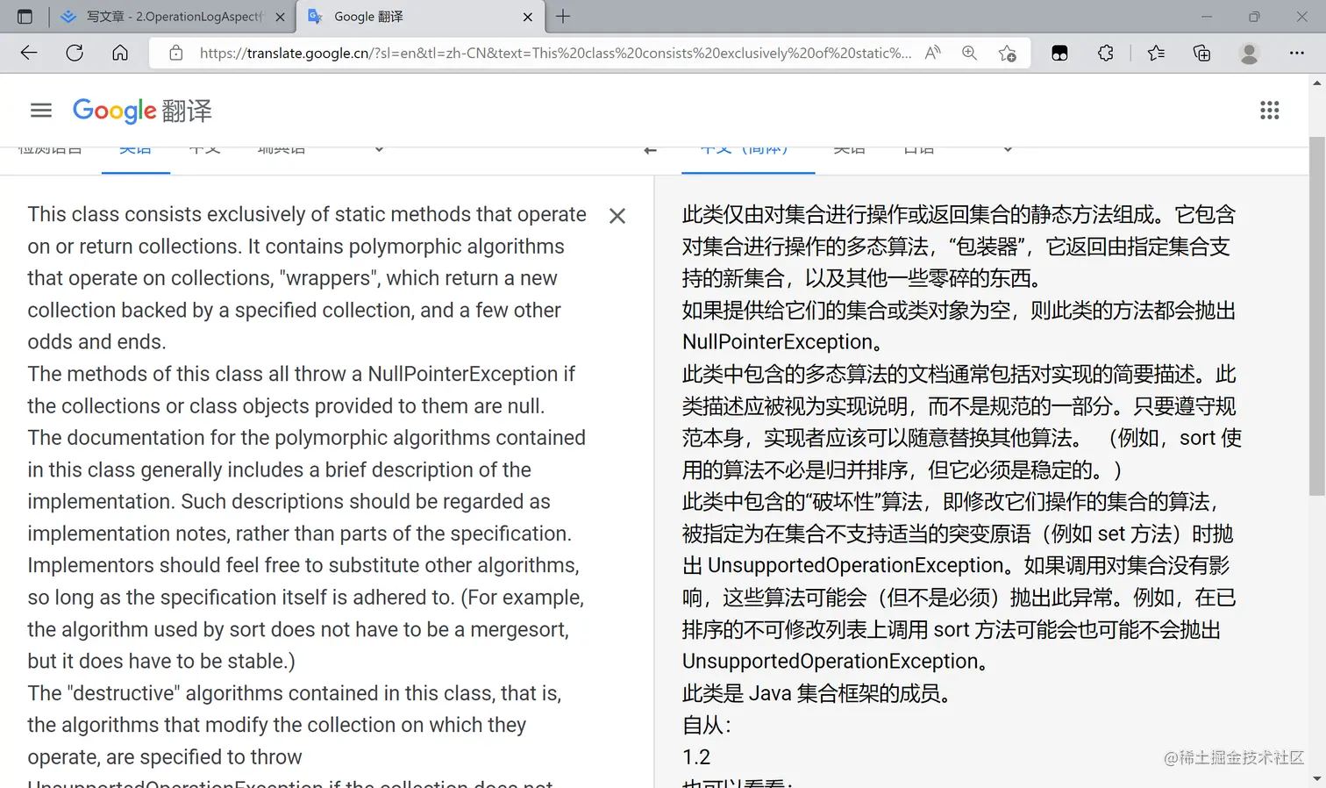1326x788 pixels.
Task: Open a new browser tab
Action: pos(563,17)
